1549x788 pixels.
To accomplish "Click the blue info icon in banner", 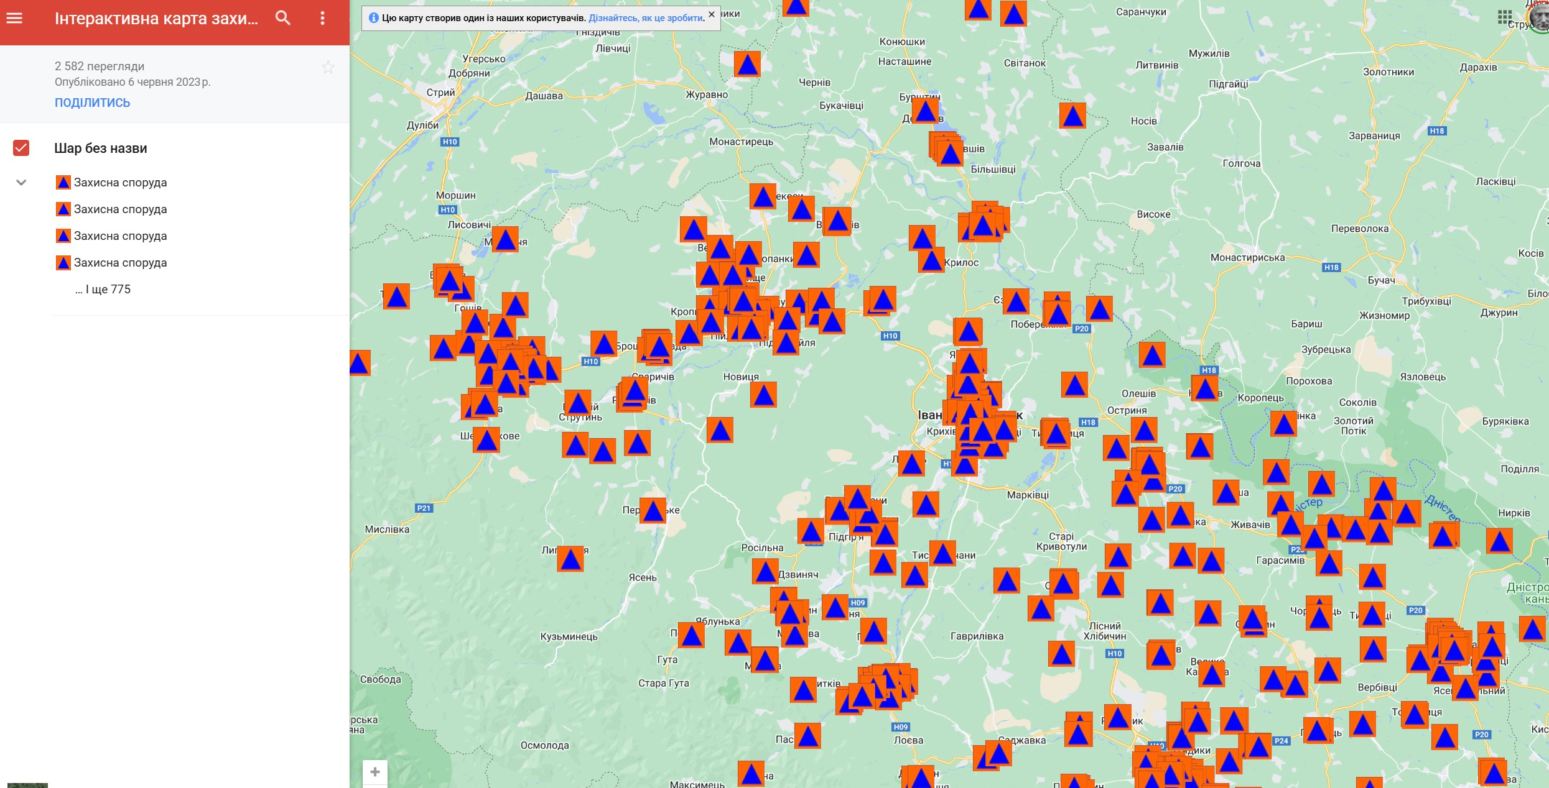I will pos(374,18).
